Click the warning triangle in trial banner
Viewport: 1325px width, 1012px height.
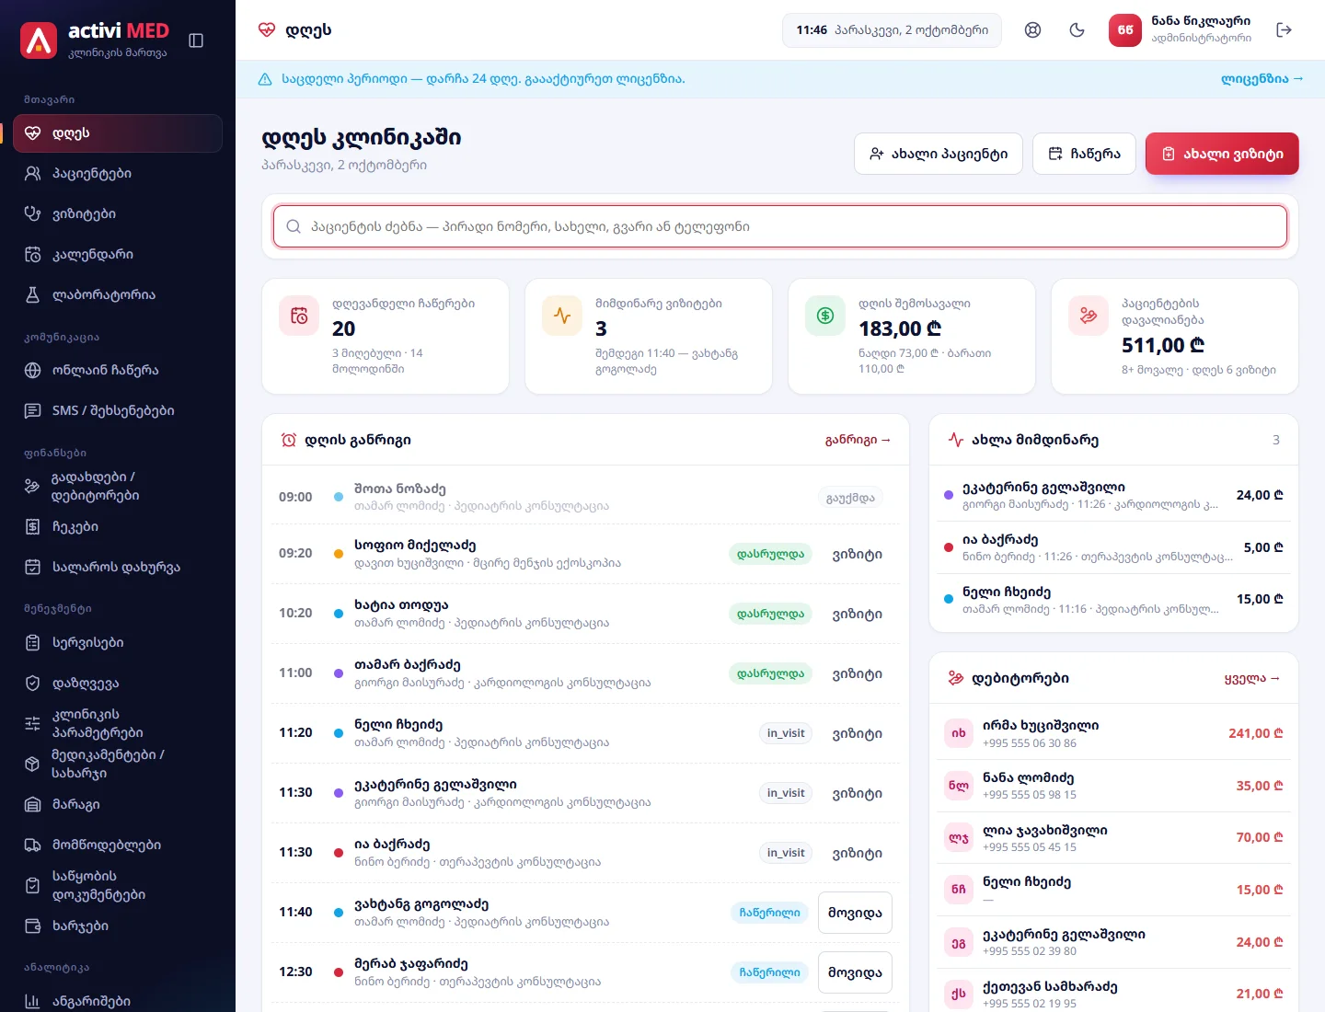(x=265, y=79)
